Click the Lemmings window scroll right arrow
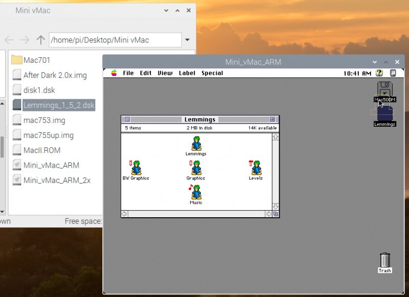The width and height of the screenshot is (409, 297). pyautogui.click(x=269, y=214)
